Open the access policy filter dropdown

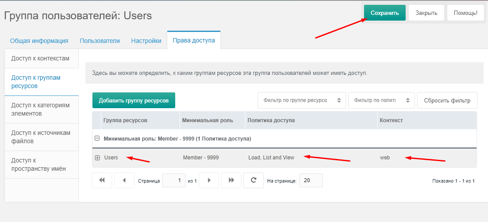tap(381, 100)
